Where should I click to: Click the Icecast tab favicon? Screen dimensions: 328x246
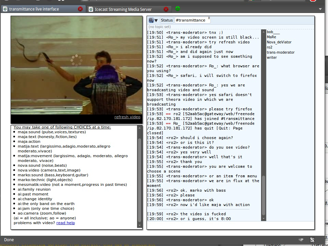point(91,9)
